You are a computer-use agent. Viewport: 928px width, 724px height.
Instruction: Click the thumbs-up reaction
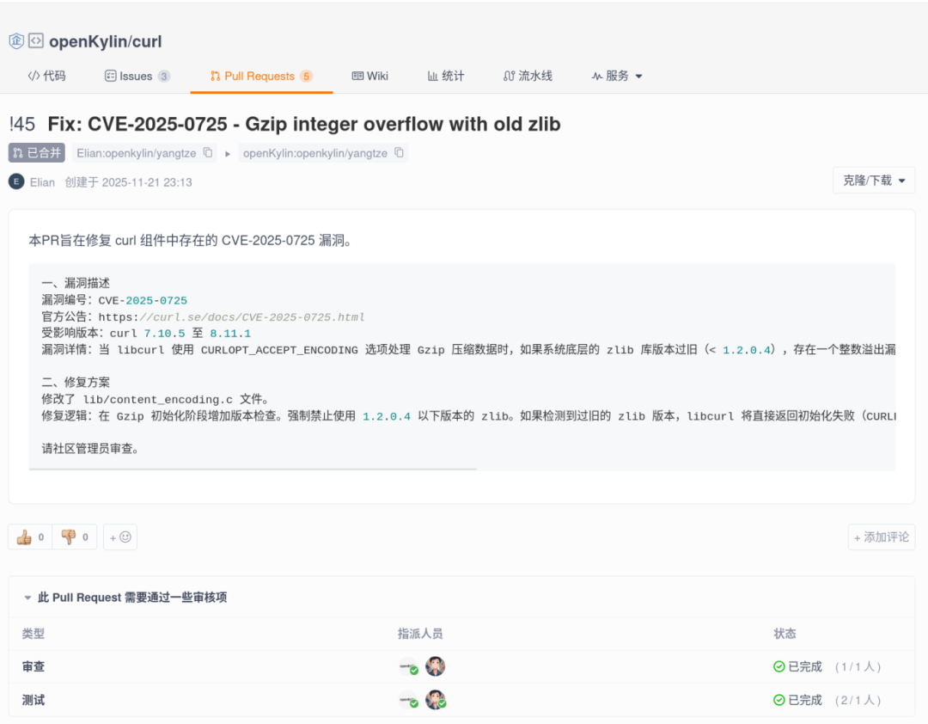tap(30, 537)
